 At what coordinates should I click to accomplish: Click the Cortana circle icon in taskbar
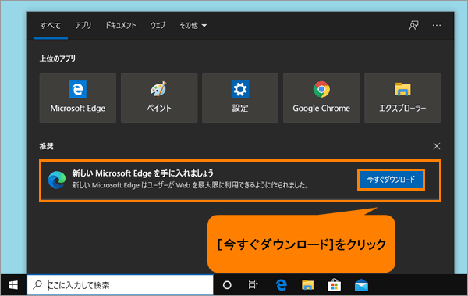point(227,285)
